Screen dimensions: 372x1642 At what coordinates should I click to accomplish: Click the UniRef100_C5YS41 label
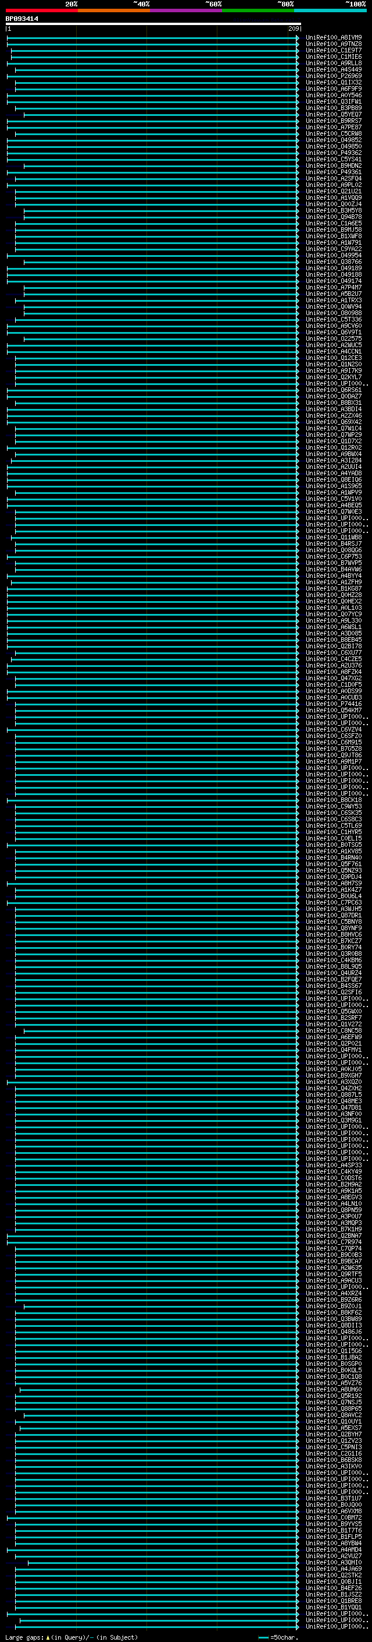tap(334, 160)
